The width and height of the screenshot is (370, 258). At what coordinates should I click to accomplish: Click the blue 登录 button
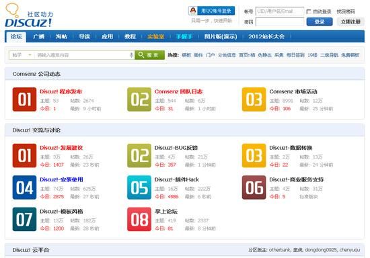[320, 22]
